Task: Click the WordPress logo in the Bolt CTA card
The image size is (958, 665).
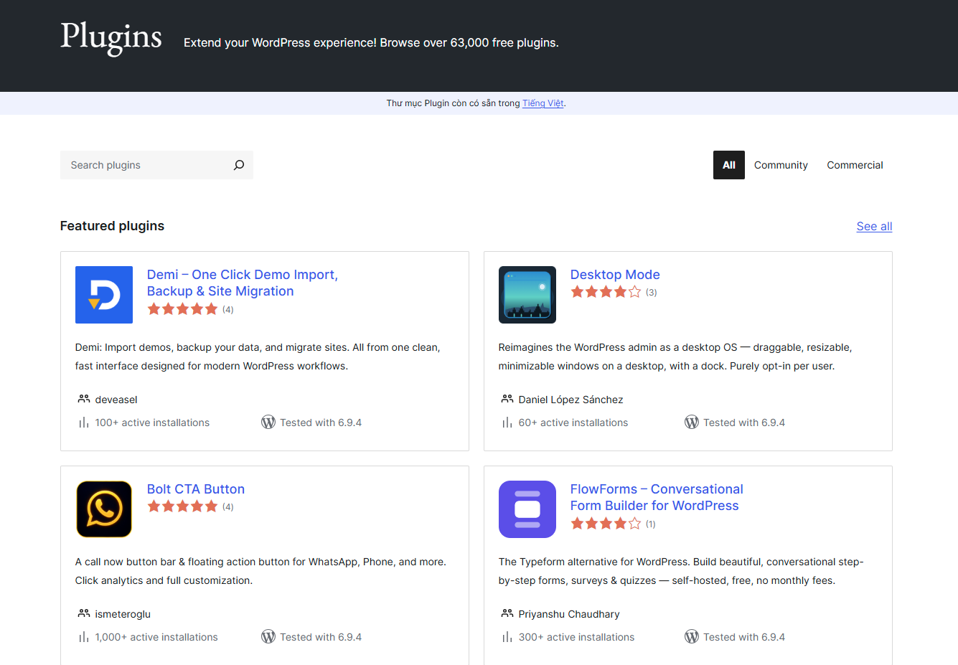Action: [268, 637]
